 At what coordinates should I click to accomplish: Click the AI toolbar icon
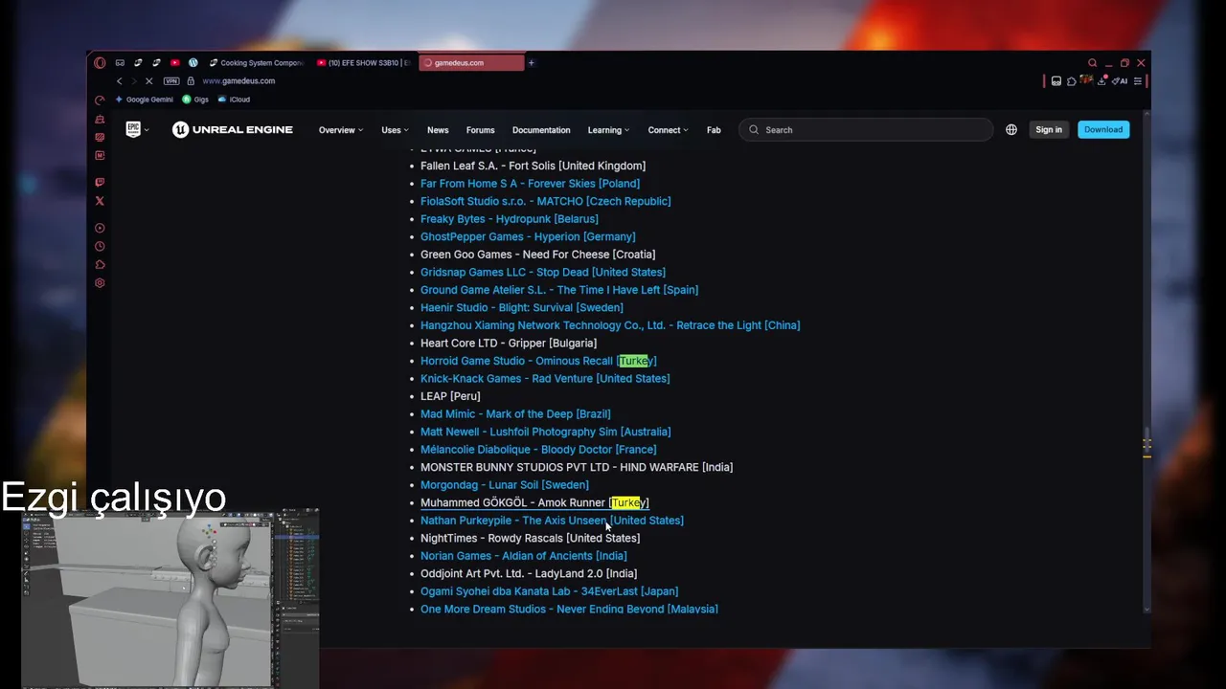click(x=1120, y=81)
